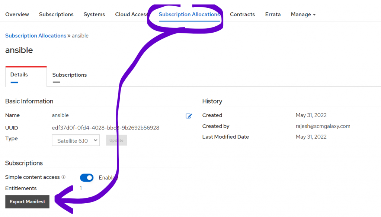This screenshot has width=381, height=217.
Task: Switch to the Details tab
Action: pos(19,75)
